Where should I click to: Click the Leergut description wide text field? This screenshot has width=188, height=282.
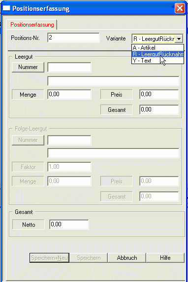pos(113,81)
